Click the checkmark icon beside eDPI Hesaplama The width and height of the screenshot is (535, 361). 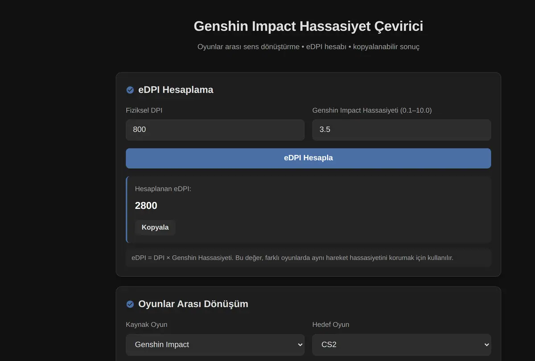click(130, 90)
